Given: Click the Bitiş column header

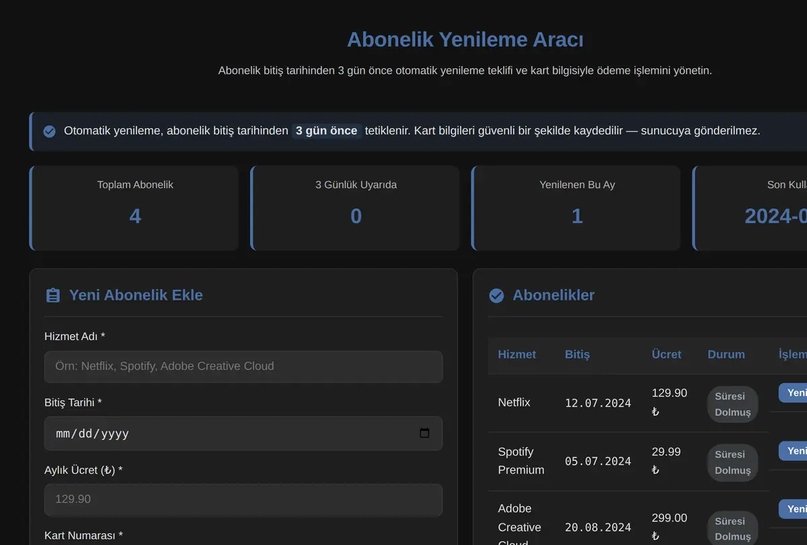Looking at the screenshot, I should [577, 355].
